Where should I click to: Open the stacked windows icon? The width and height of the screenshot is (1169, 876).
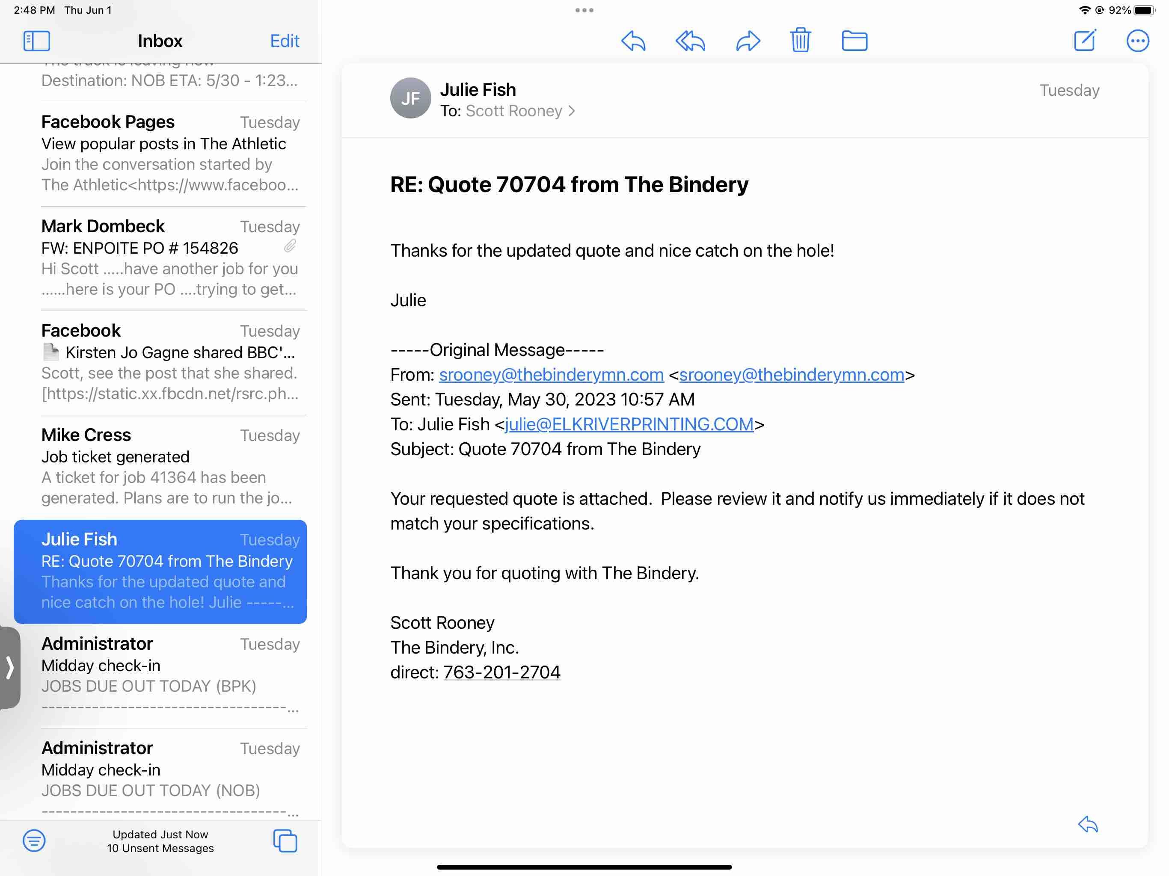(x=285, y=840)
